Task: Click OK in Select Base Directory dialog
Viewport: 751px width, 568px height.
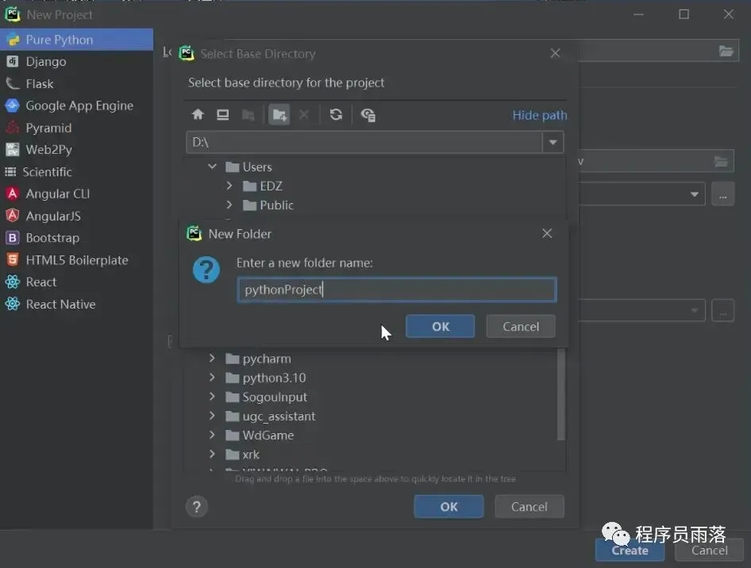Action: 449,506
